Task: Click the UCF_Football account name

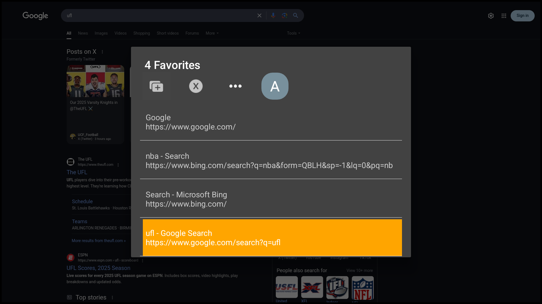Action: 88,135
